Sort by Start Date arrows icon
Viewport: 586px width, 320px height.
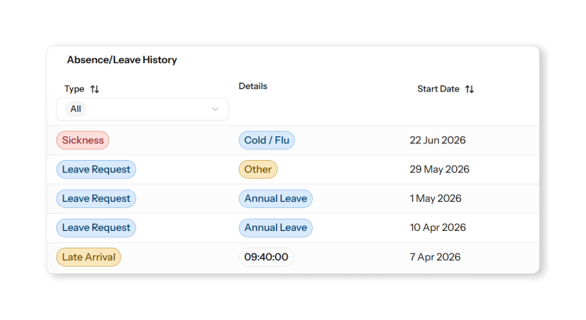469,89
